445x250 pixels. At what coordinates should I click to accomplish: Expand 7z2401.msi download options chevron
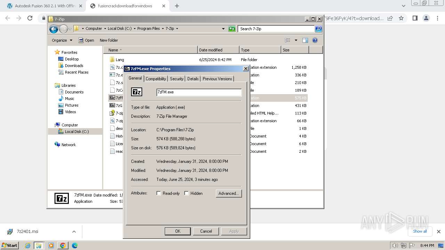point(74,232)
